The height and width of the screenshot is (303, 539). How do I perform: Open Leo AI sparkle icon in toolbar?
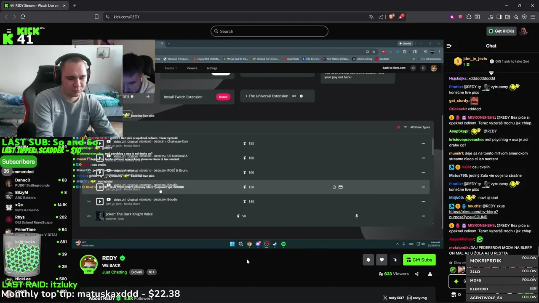click(x=516, y=17)
